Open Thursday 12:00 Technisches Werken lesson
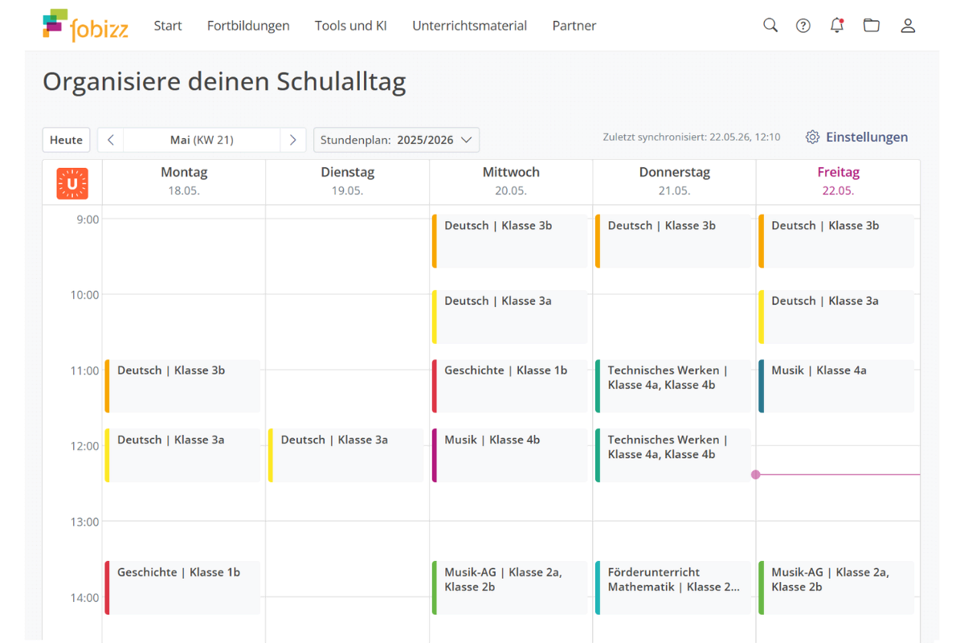This screenshot has width=964, height=643. pyautogui.click(x=673, y=455)
